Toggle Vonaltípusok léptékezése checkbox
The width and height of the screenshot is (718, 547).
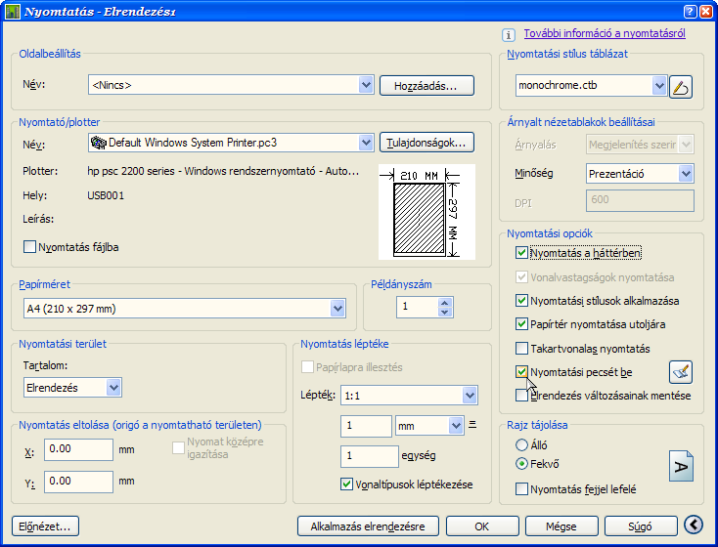point(346,484)
